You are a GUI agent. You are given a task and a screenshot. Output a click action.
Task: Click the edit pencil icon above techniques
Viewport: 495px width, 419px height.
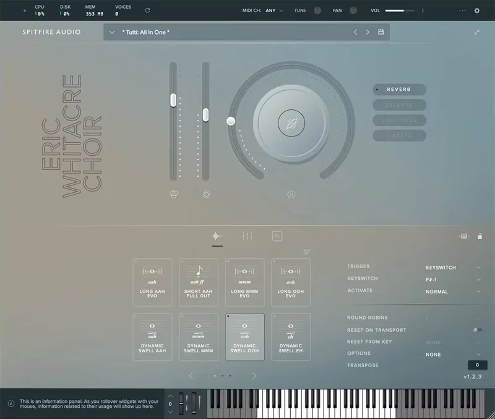point(306,252)
